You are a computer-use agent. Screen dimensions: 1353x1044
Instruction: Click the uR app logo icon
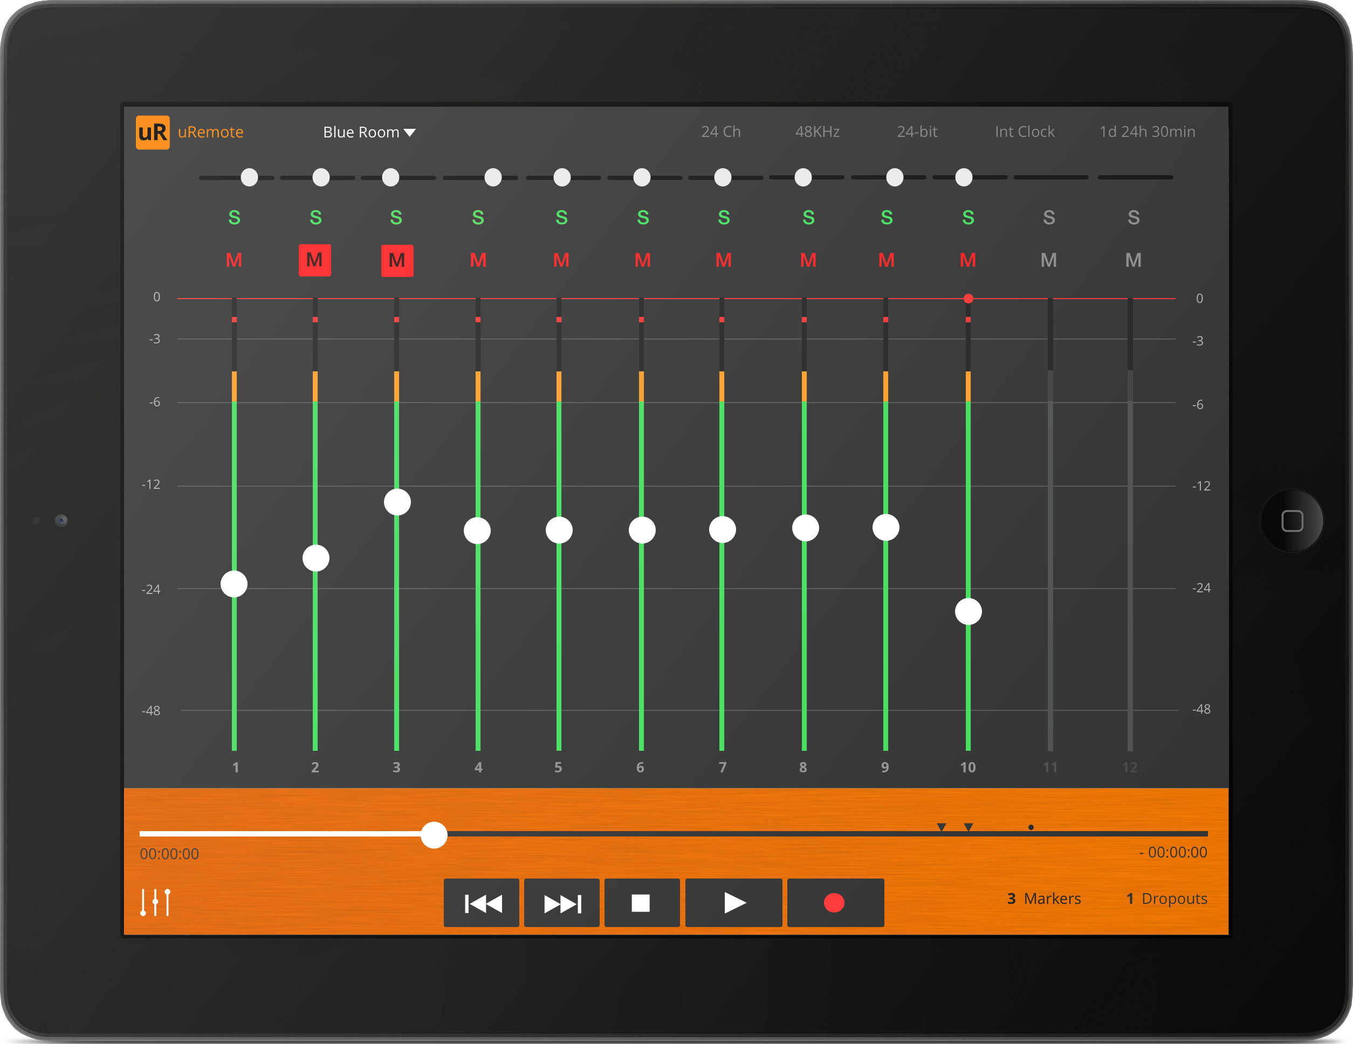coord(152,132)
